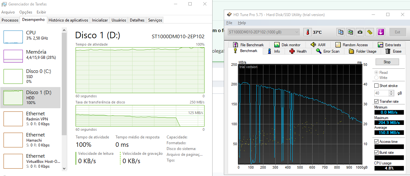Click the Task Manager title bar icon

(4, 4)
